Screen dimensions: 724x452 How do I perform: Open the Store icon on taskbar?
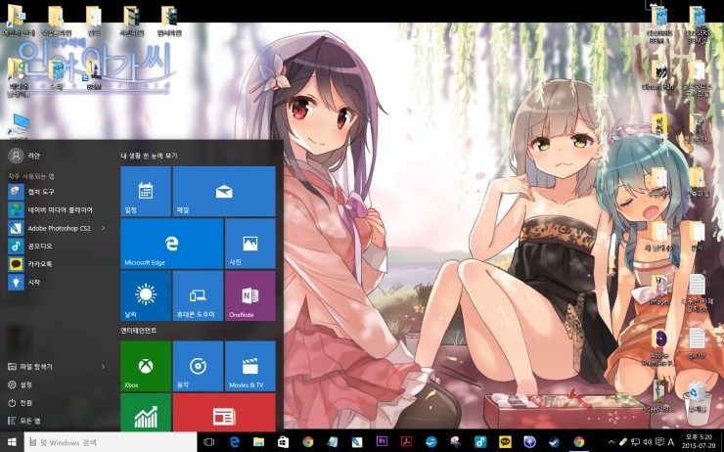[x=283, y=442]
